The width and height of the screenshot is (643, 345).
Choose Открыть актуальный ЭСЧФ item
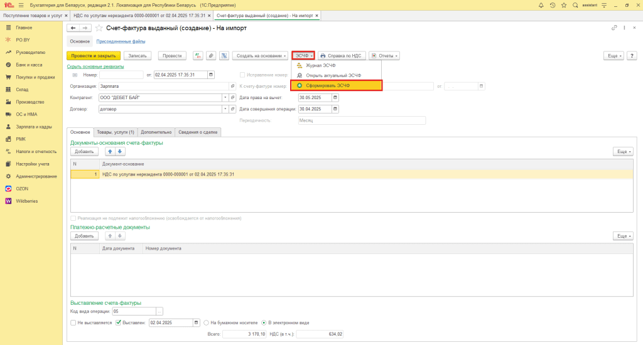coord(337,75)
